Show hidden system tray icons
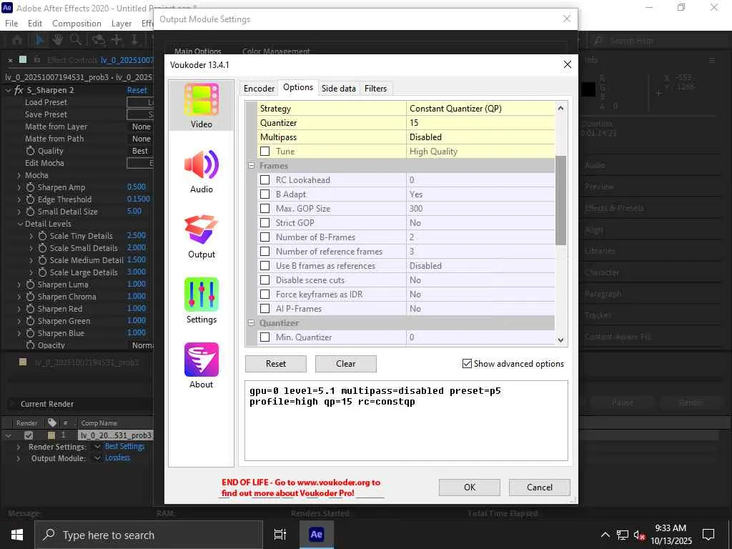This screenshot has width=732, height=549. 605,535
